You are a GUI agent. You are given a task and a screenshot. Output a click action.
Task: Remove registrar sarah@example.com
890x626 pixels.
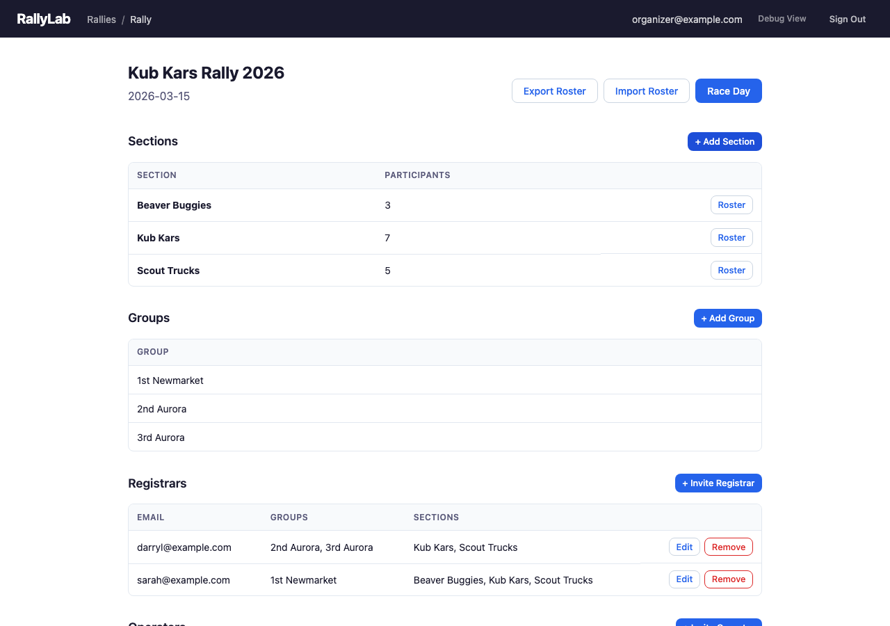tap(728, 579)
